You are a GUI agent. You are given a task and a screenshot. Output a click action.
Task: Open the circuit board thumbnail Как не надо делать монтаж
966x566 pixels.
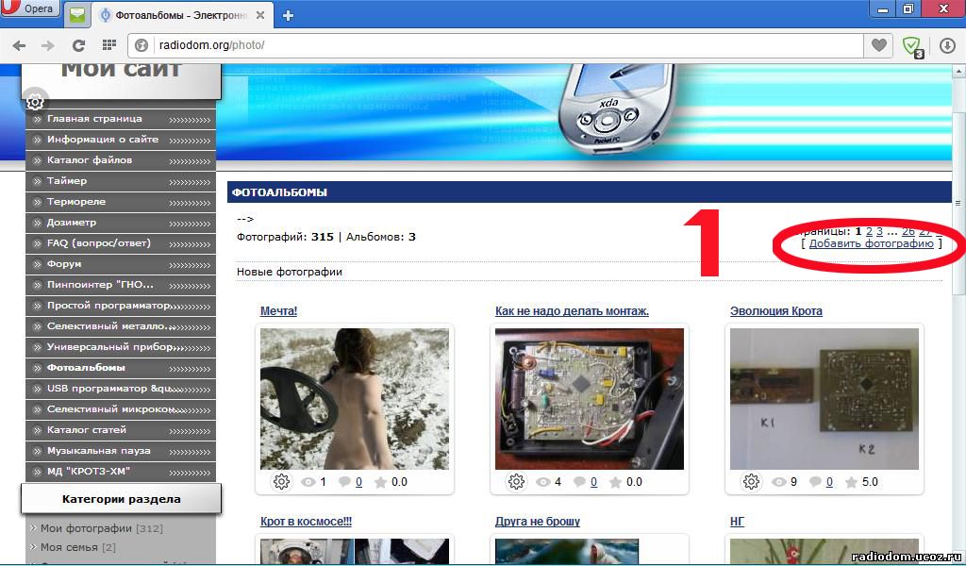(590, 399)
